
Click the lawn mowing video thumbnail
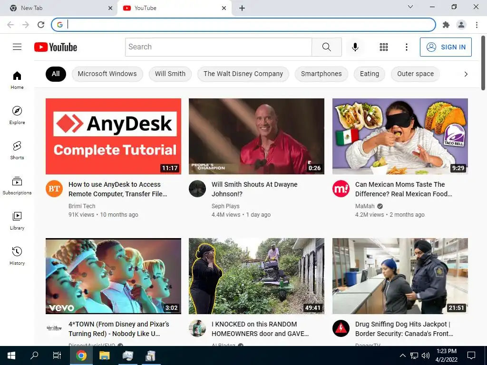pyautogui.click(x=256, y=276)
